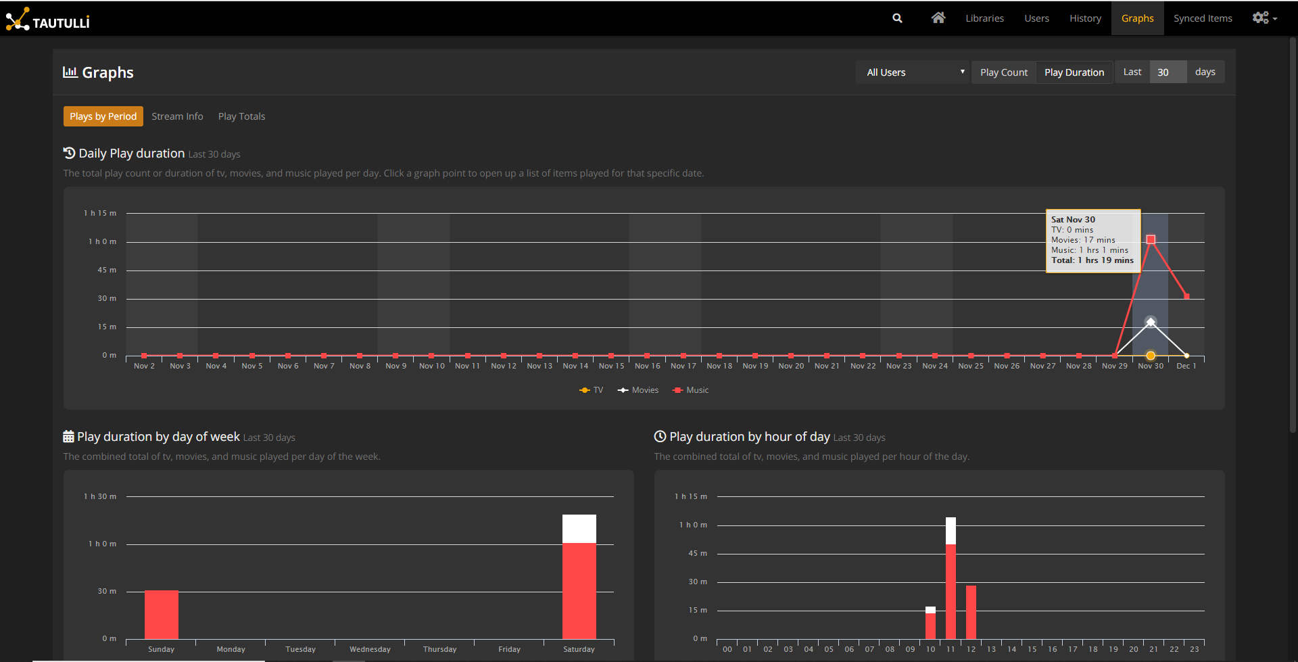This screenshot has width=1298, height=662.
Task: Open the Users page
Action: pos(1036,18)
